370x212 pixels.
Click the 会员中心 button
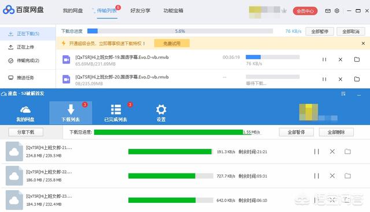(x=305, y=11)
